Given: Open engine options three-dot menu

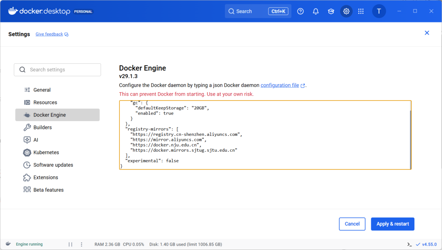Looking at the screenshot, I should coord(82,244).
